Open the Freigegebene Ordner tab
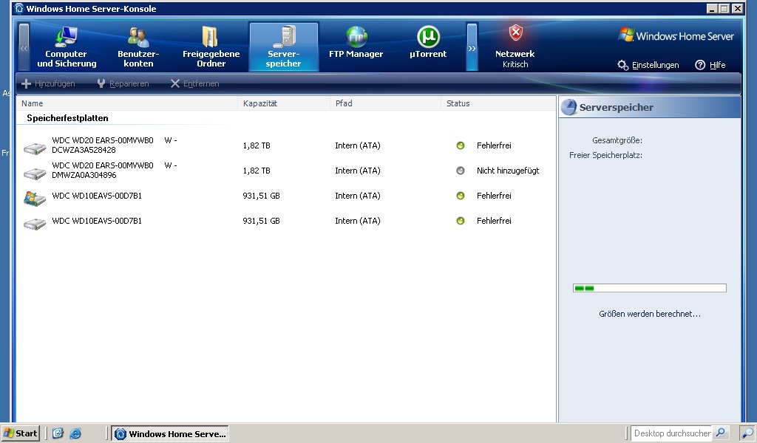Screen dimensions: 757x443 211,47
